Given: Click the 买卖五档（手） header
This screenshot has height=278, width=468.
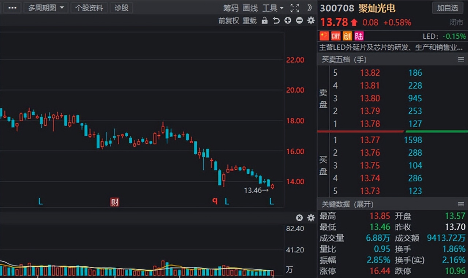Looking at the screenshot, I should tap(344, 59).
